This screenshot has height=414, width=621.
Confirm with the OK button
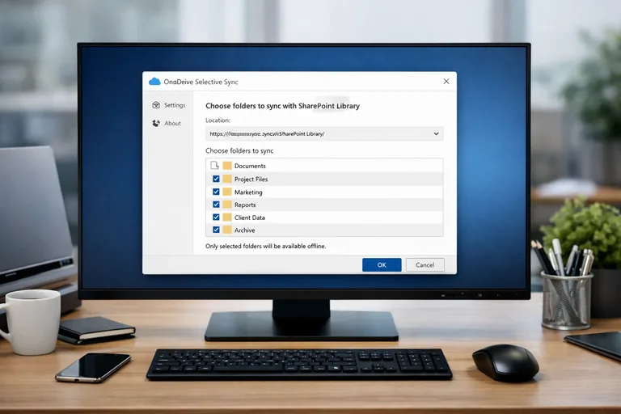(x=382, y=265)
